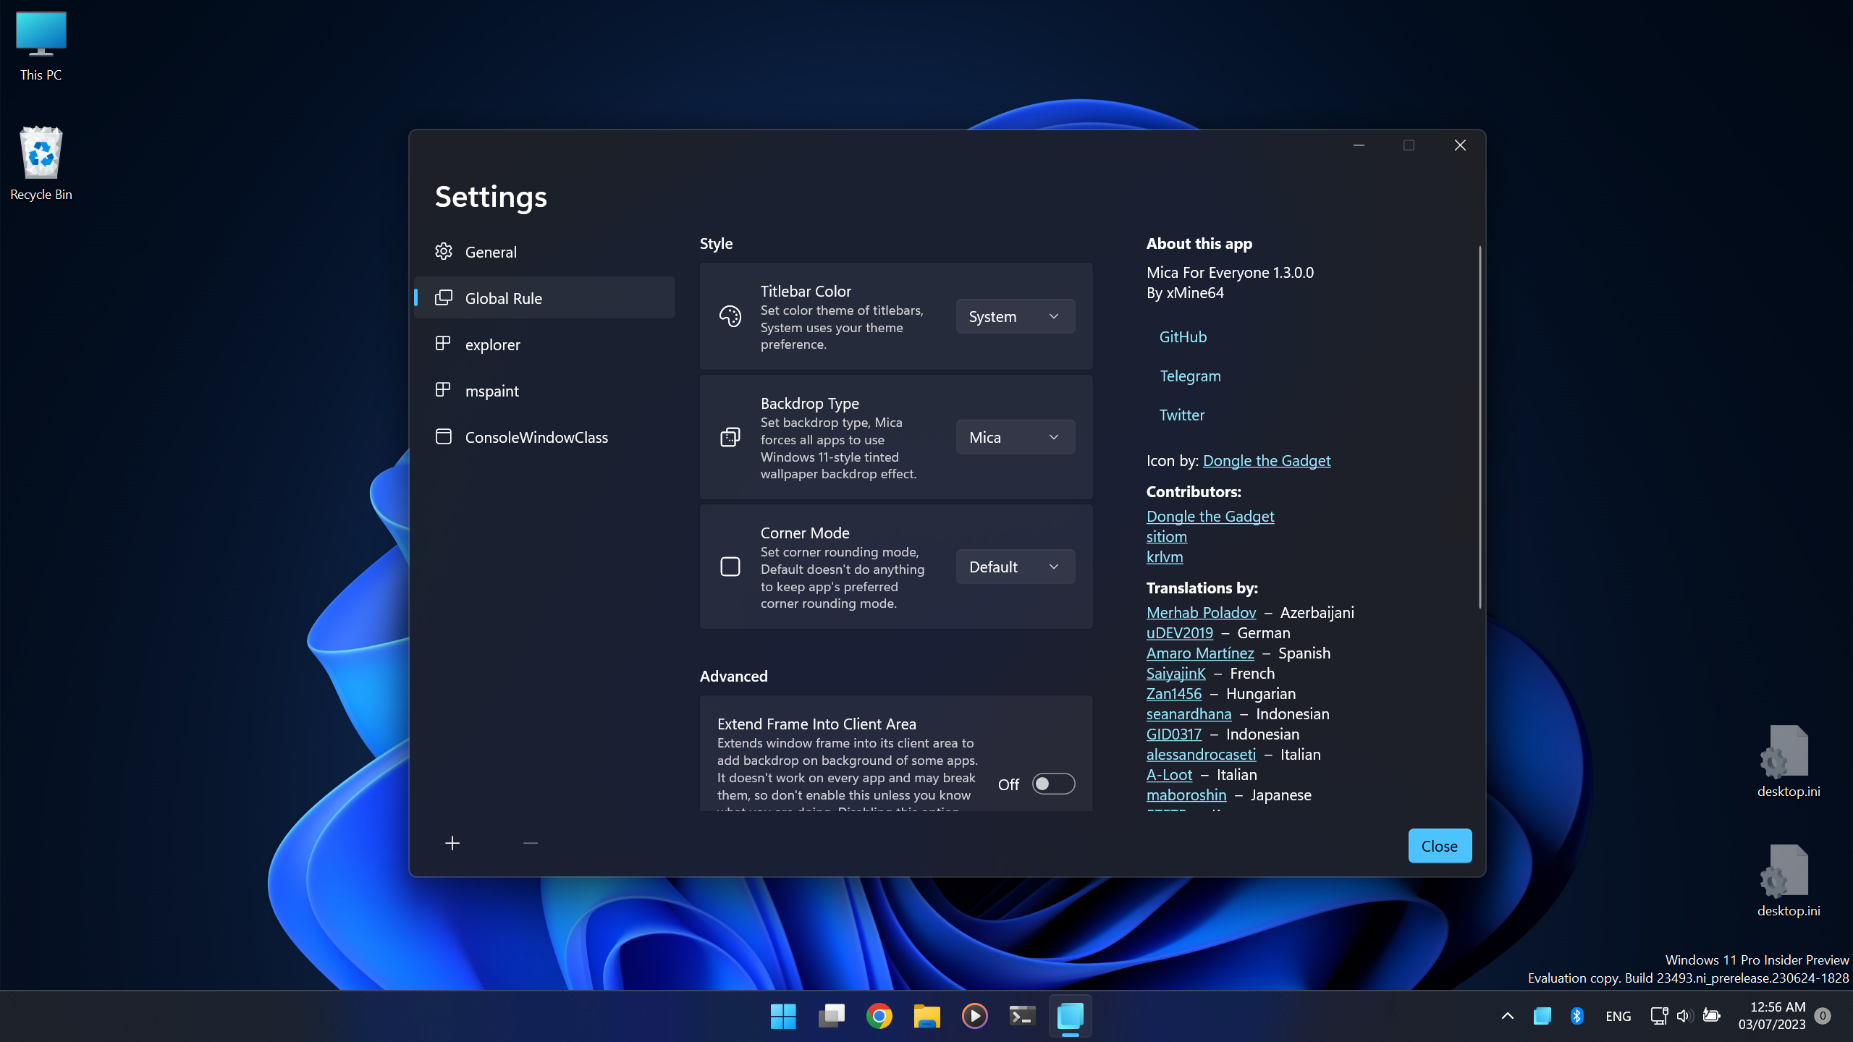Click the Corner Mode checkbox icon
This screenshot has width=1853, height=1042.
click(730, 566)
